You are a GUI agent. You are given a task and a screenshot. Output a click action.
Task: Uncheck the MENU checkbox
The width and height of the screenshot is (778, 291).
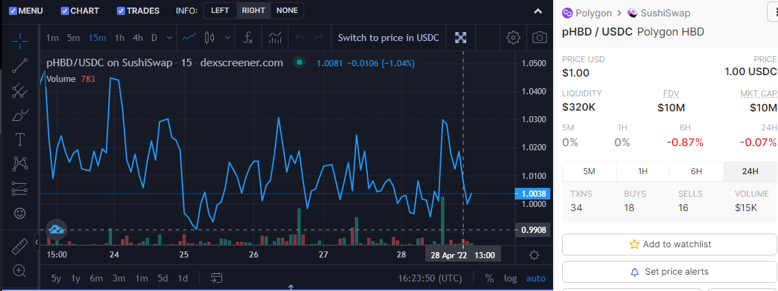14,11
